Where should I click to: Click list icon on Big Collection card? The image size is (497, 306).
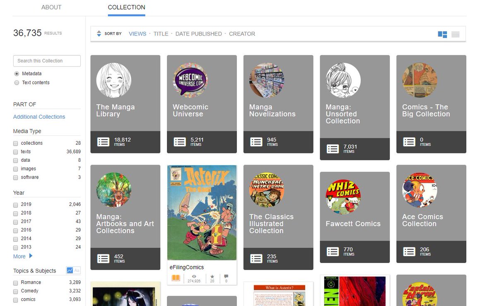(409, 142)
